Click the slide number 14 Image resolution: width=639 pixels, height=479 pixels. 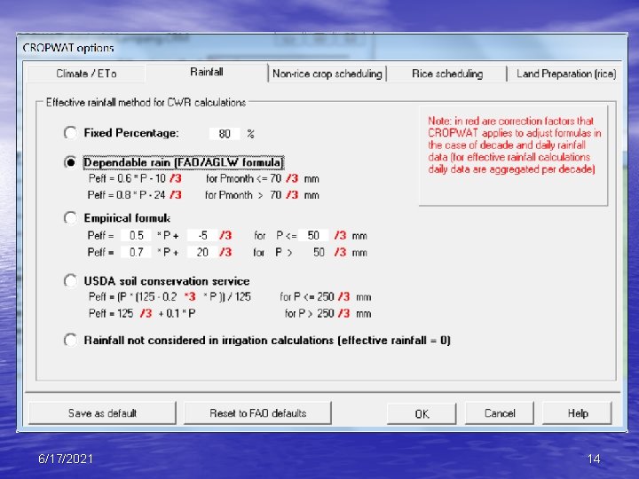[x=594, y=459]
